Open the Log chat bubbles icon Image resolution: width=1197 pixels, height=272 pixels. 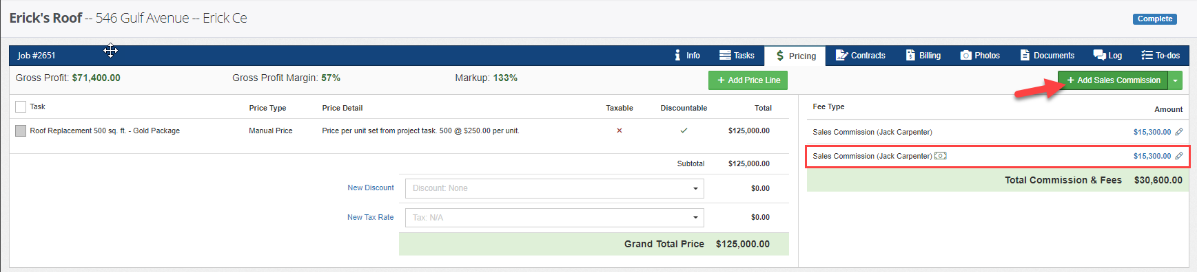[1099, 55]
